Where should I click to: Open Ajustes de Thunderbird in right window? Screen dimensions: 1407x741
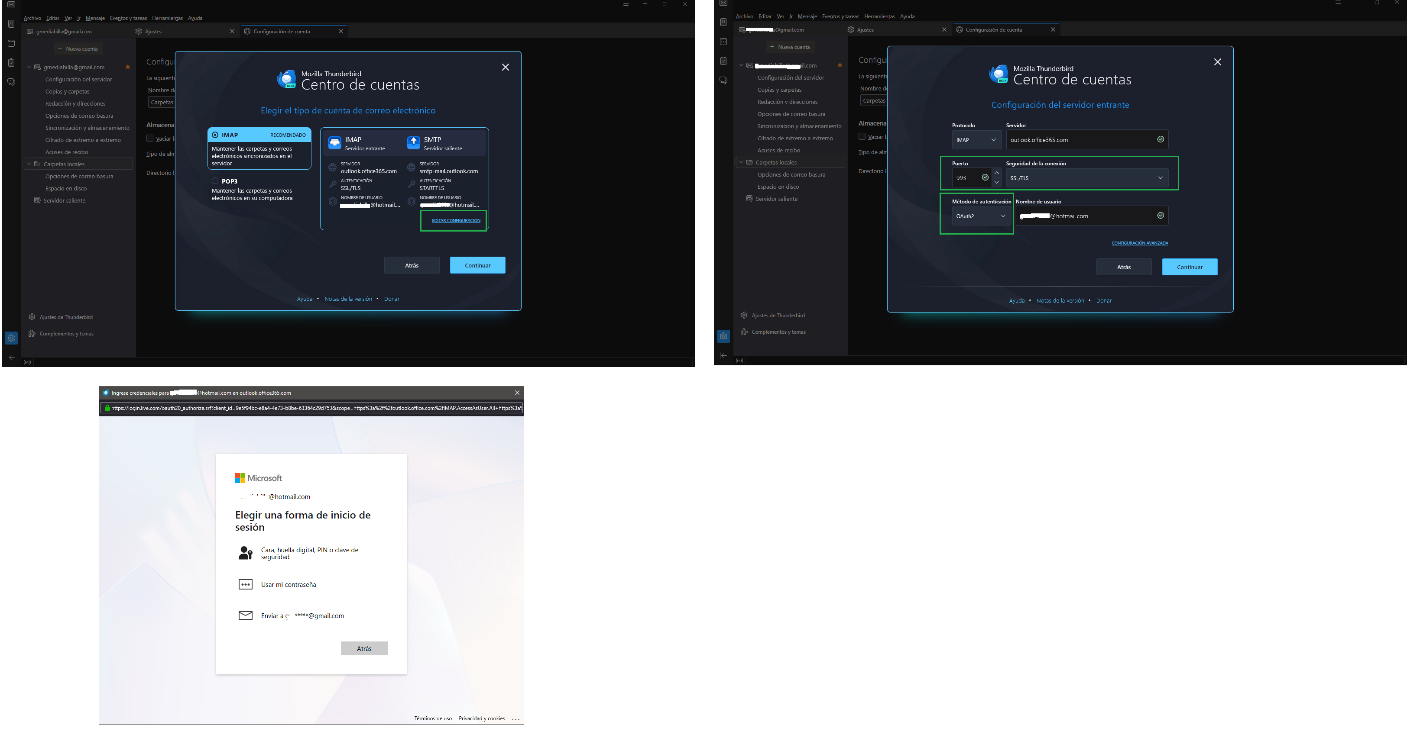click(x=773, y=316)
